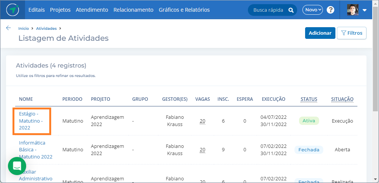The height and width of the screenshot is (183, 379).
Task: Click the ESPERA column header
Action: point(245,99)
